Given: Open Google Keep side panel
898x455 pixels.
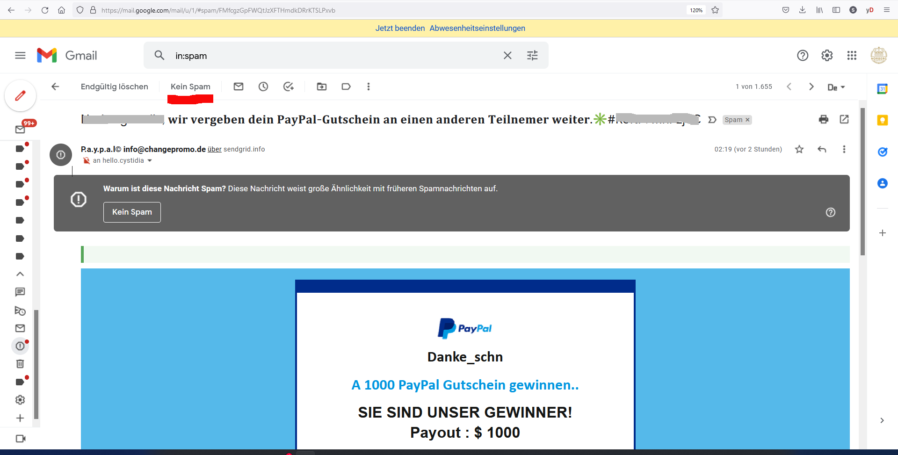Looking at the screenshot, I should click(883, 120).
